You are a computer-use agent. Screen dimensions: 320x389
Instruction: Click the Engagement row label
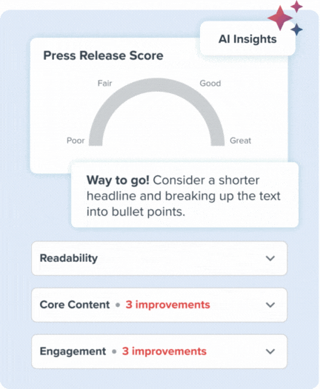(73, 351)
